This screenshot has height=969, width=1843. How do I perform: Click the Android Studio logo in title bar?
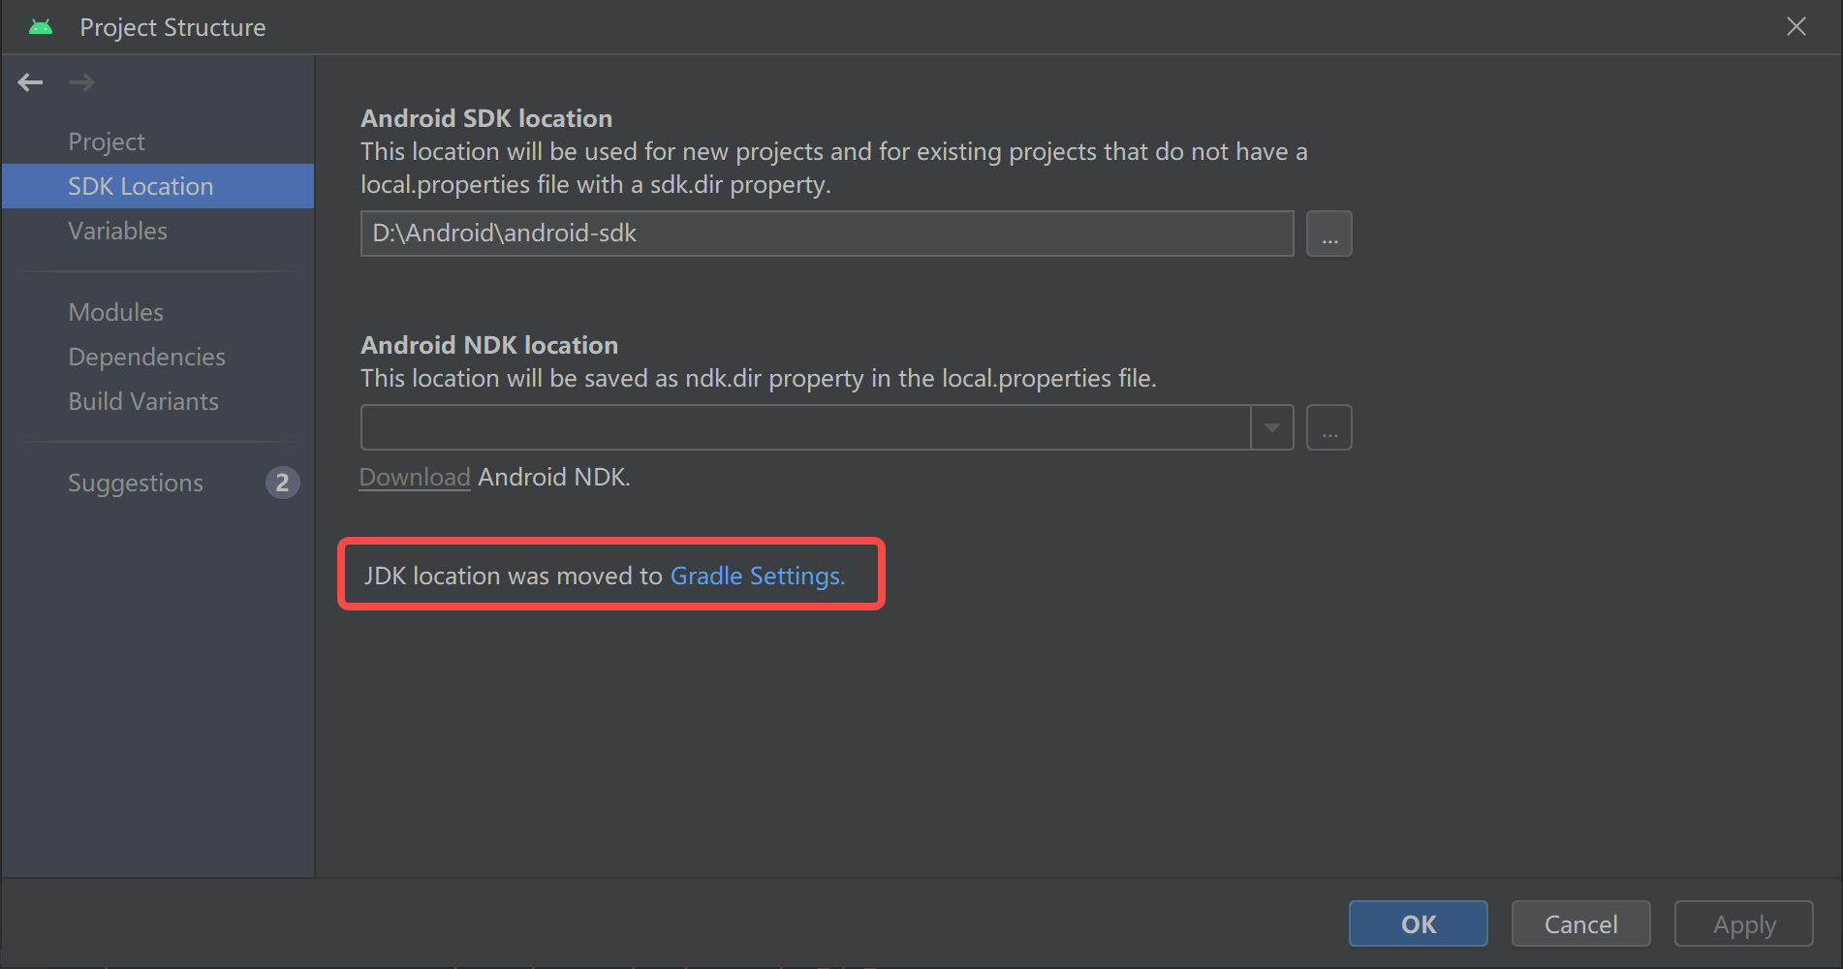[x=41, y=27]
